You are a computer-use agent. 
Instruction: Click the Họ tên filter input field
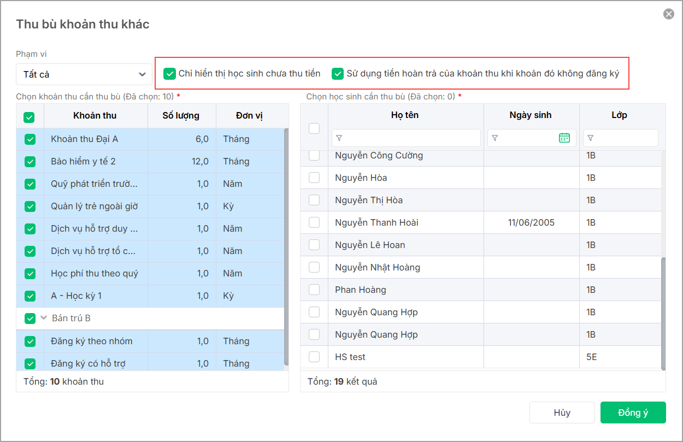coord(410,138)
